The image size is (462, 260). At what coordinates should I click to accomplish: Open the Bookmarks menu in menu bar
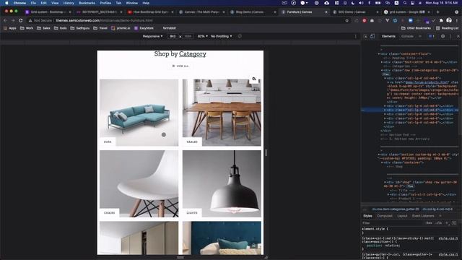(x=87, y=3)
